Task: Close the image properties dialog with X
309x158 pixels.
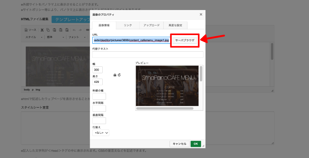Action: [x=201, y=15]
